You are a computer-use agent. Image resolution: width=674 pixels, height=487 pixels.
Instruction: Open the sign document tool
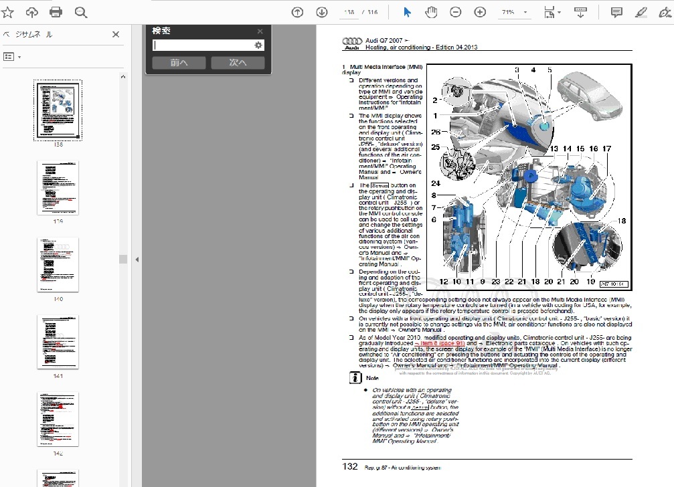665,12
